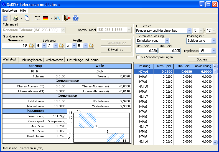Click the Abweichung column header
Screen dimensions: 219x152
tap(203, 66)
